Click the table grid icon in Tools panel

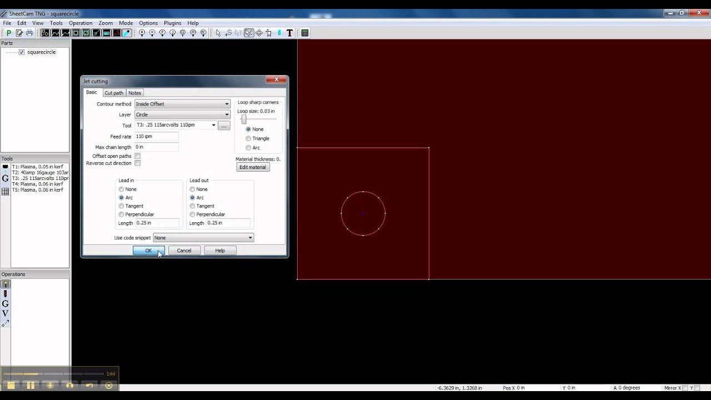tap(6, 192)
